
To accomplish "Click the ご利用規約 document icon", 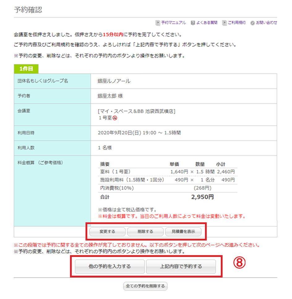I will [x=225, y=23].
